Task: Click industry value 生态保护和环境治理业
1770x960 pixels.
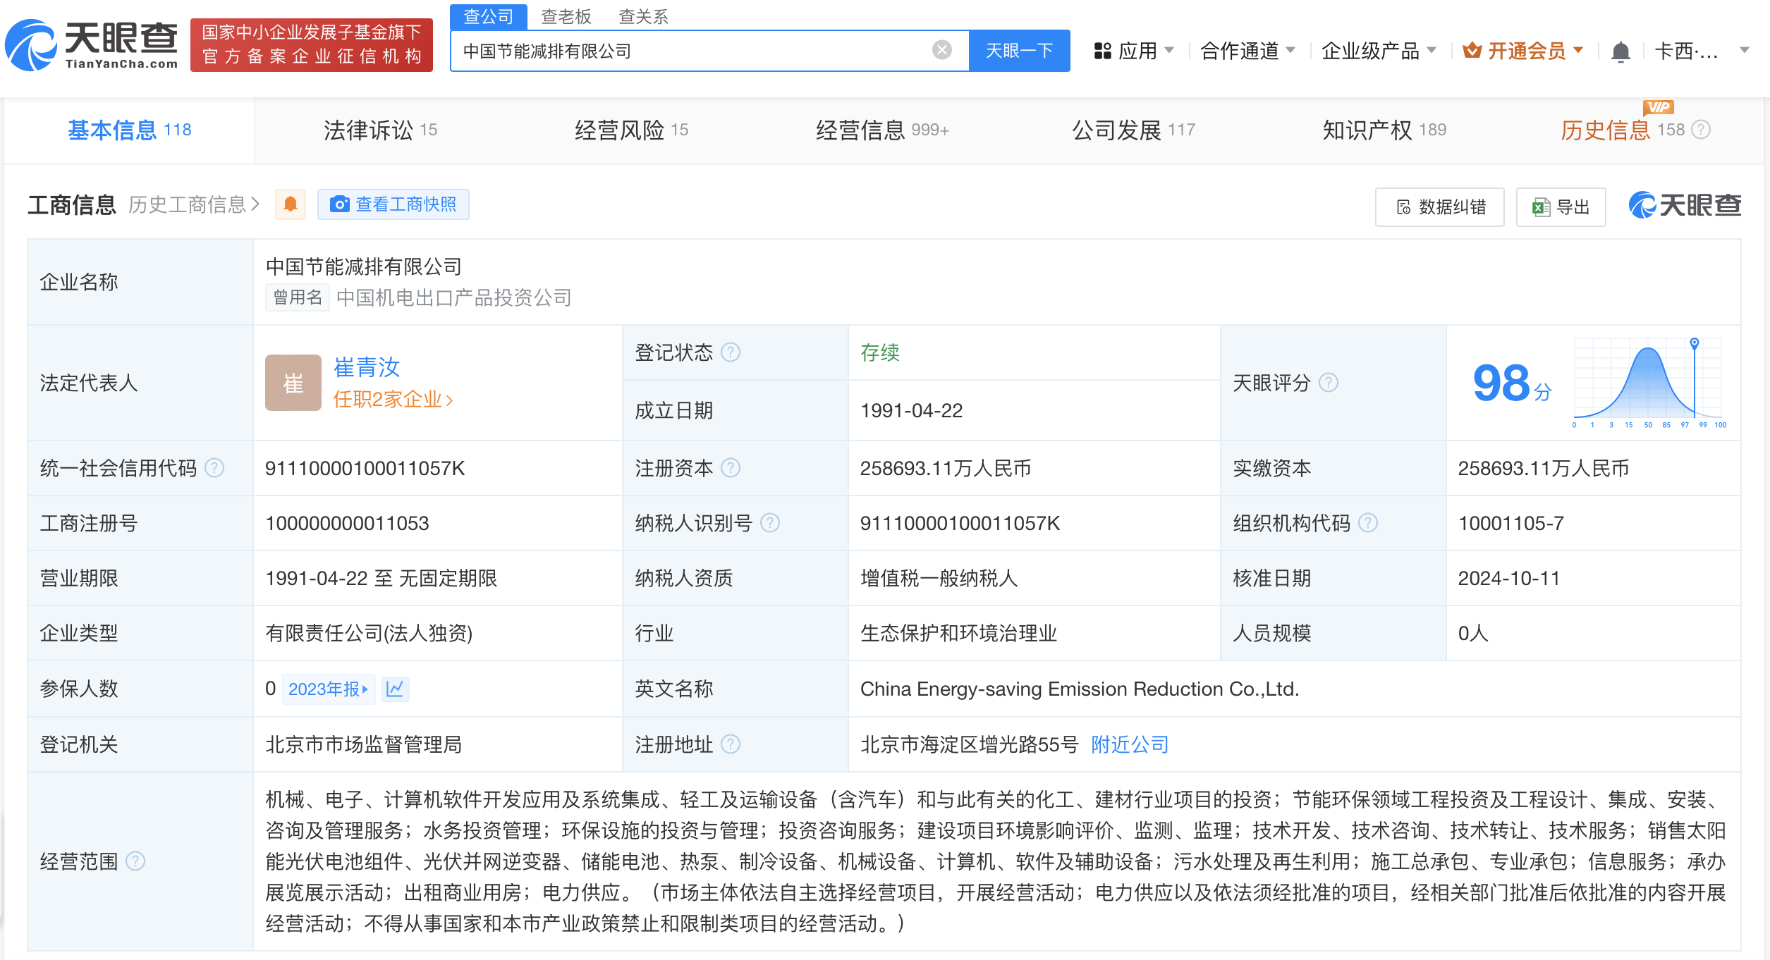Action: (x=959, y=633)
